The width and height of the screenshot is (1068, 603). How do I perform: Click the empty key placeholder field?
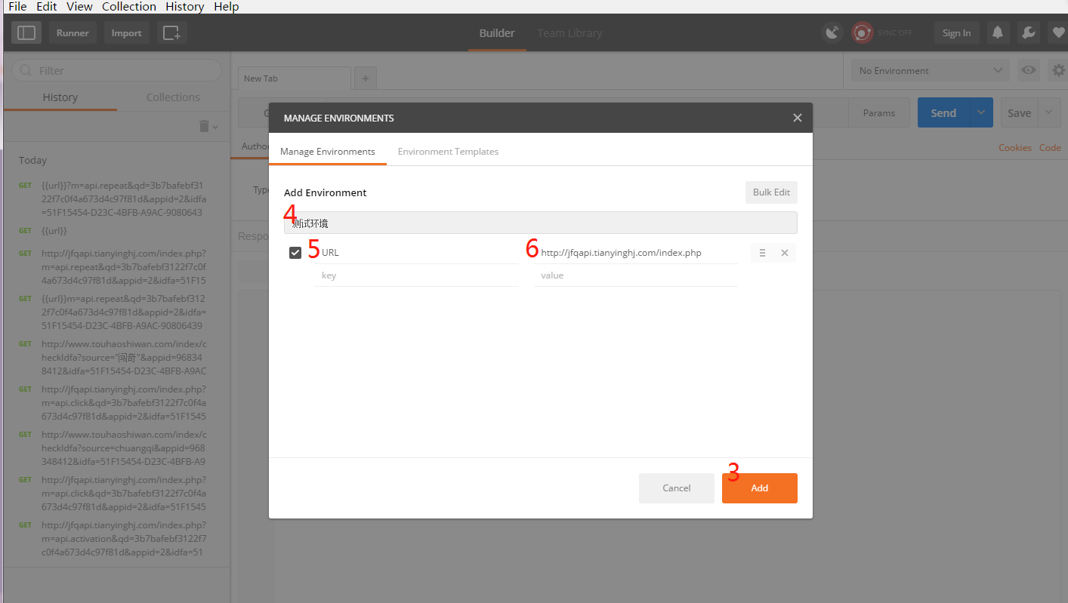(416, 275)
